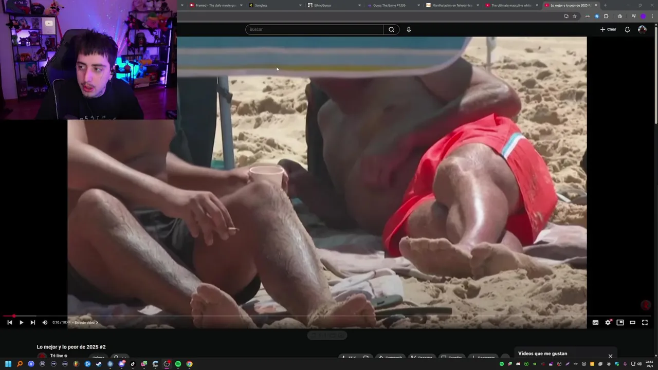Open TikTok from the taskbar
Viewport: 658px width, 370px height.
click(133, 364)
